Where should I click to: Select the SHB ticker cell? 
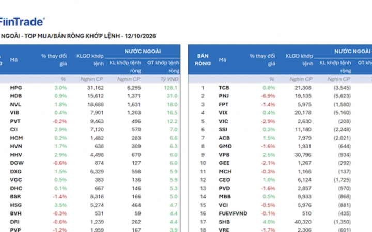pos(224,222)
